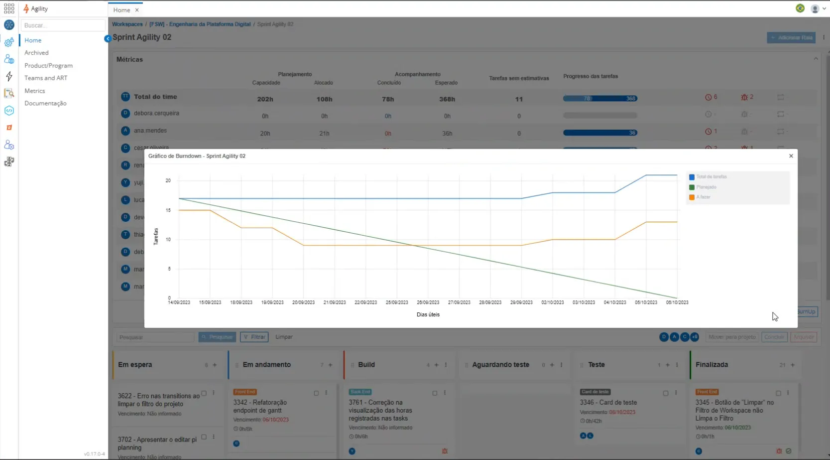Click bug icon in Total do time row

click(744, 97)
